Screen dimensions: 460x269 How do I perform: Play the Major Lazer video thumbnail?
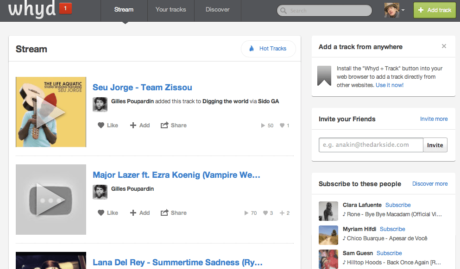click(51, 200)
